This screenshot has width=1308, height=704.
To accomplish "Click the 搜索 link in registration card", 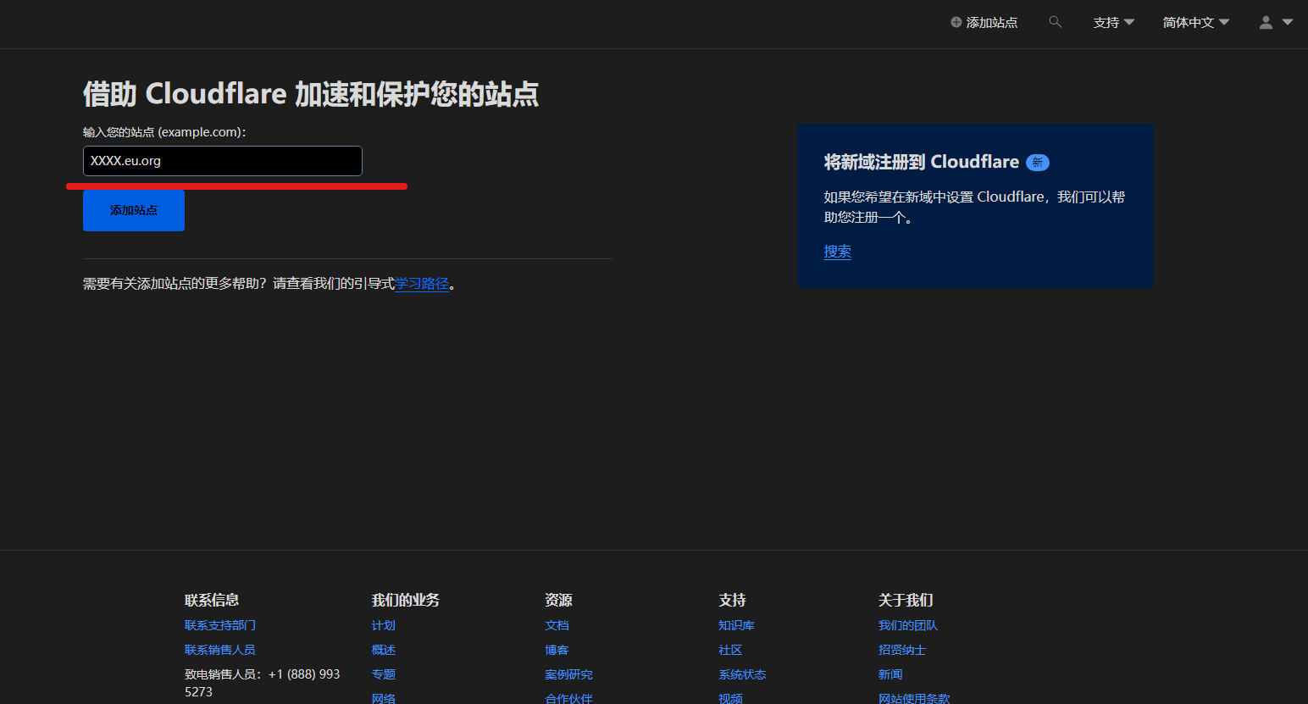I will click(837, 252).
